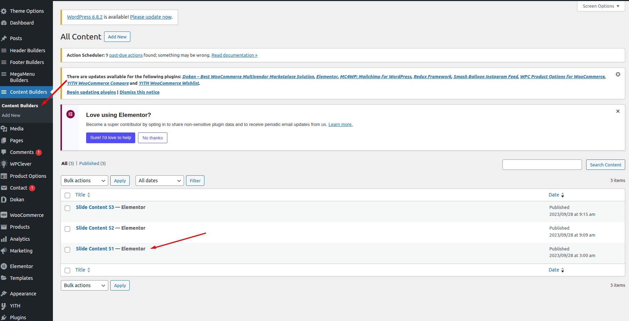
Task: Expand the Screen Options panel
Action: pos(601,6)
